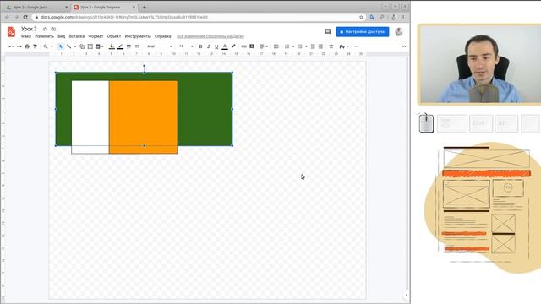Open the Объект menu

click(x=114, y=36)
